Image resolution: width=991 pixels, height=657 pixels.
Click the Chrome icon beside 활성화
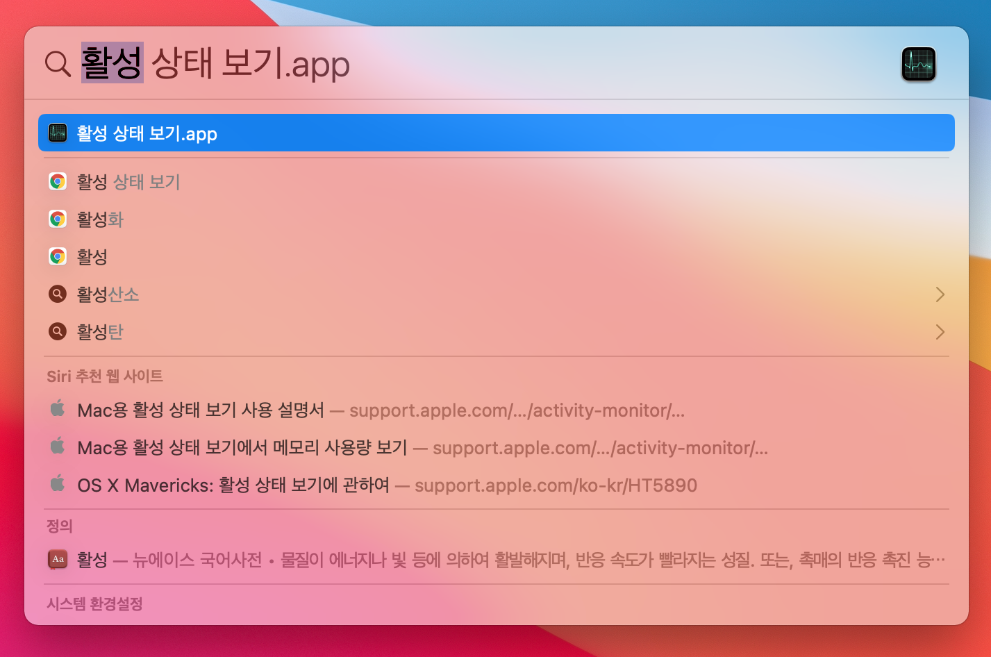[58, 219]
